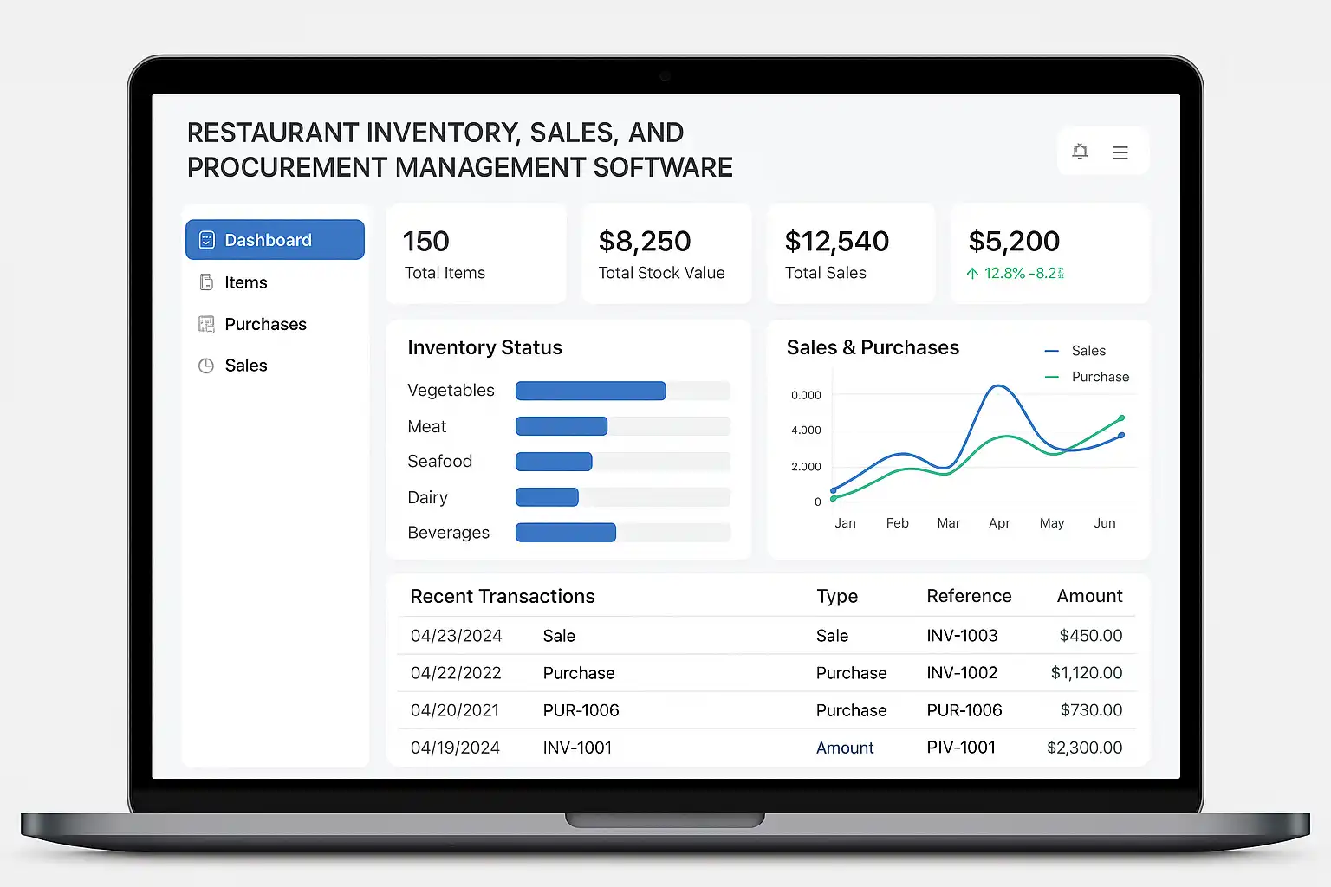
Task: Click the blue Amount link in transactions
Action: click(x=845, y=748)
